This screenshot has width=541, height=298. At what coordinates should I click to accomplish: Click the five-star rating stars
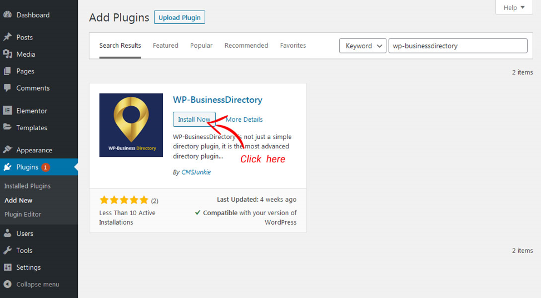pyautogui.click(x=124, y=200)
